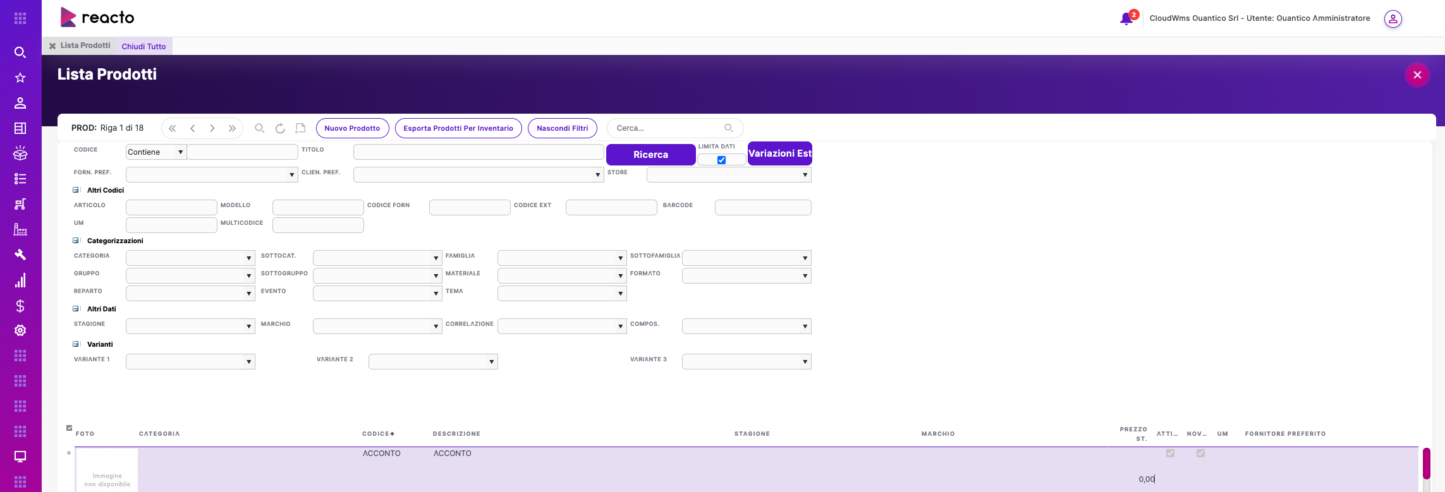Toggle the select-all checkbox above Foto column
The height and width of the screenshot is (492, 1445).
[x=70, y=428]
